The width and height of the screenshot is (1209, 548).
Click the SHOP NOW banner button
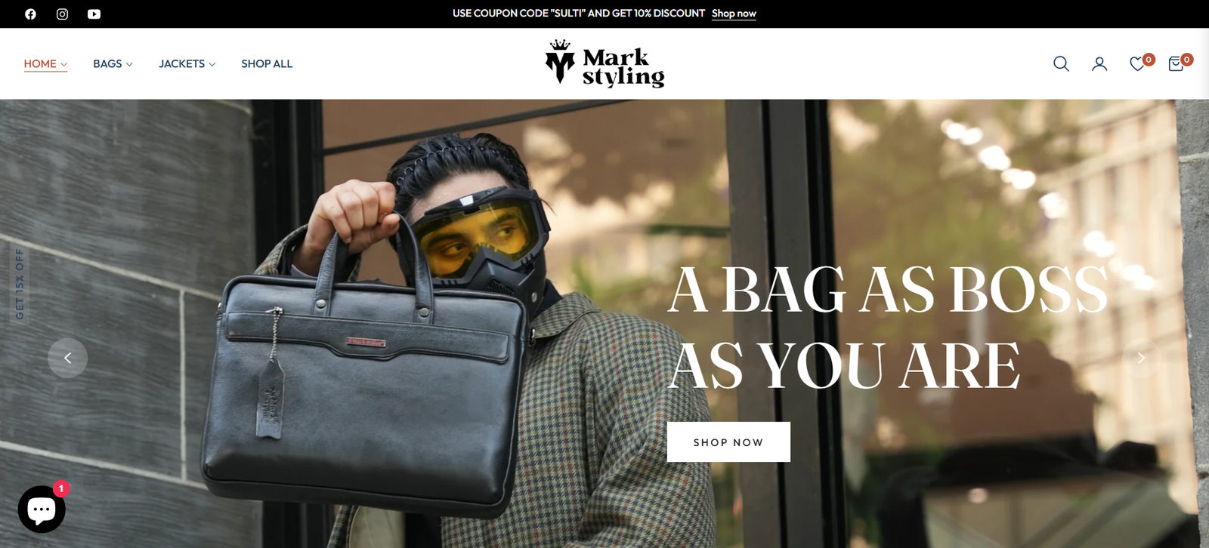[x=728, y=442]
